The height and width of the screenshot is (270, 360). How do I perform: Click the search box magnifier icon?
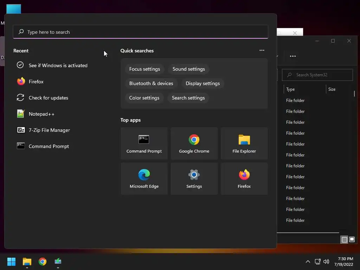[21, 32]
